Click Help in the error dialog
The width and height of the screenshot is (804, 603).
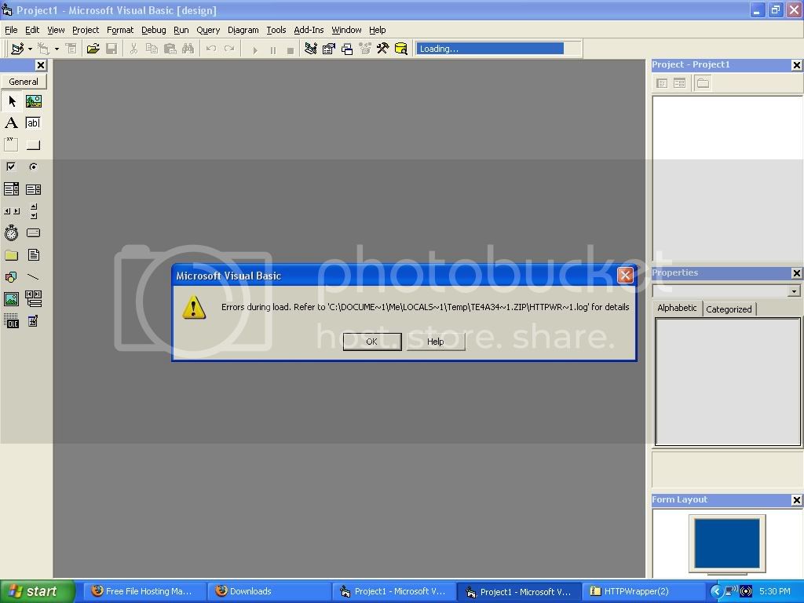click(x=436, y=342)
